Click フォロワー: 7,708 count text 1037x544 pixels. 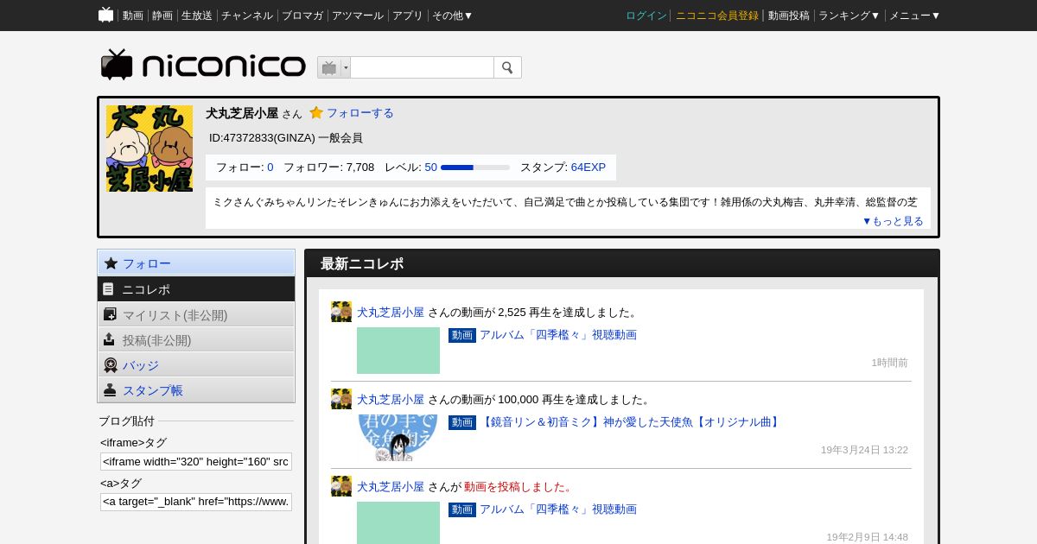pyautogui.click(x=329, y=168)
